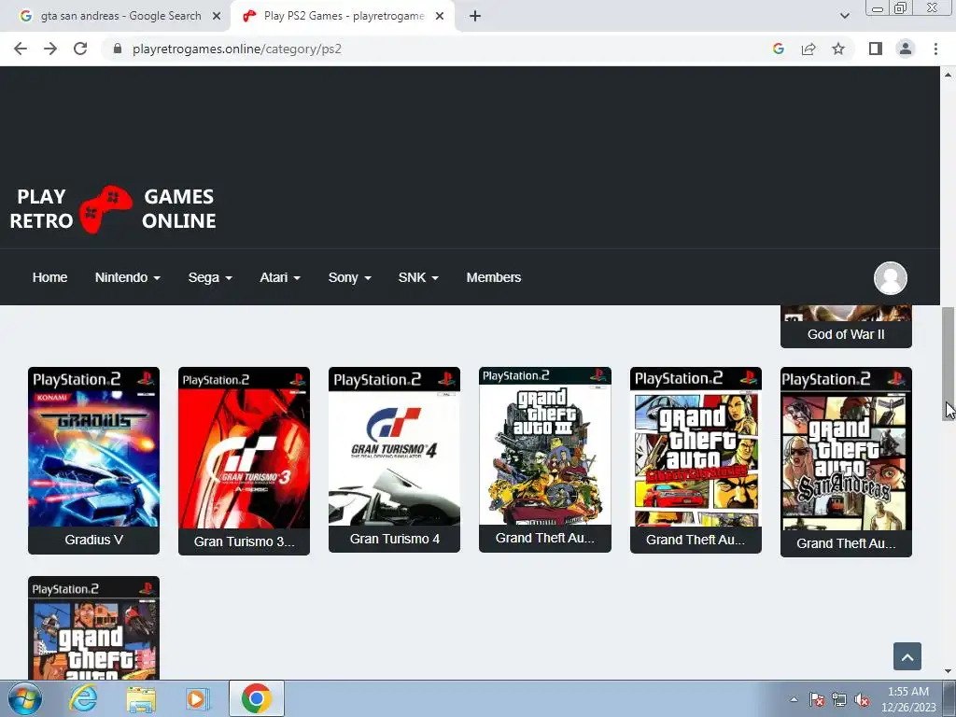Open the Home menu item
956x717 pixels.
click(x=50, y=277)
